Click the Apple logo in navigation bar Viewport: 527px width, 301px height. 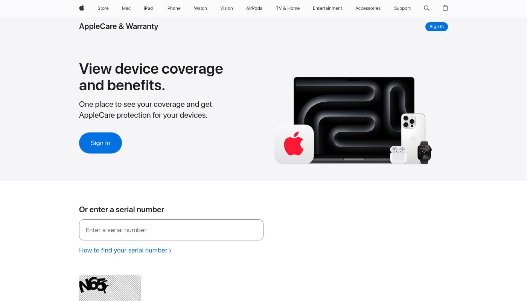[x=82, y=8]
